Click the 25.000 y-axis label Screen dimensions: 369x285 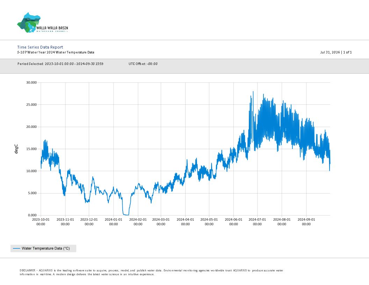(x=31, y=105)
